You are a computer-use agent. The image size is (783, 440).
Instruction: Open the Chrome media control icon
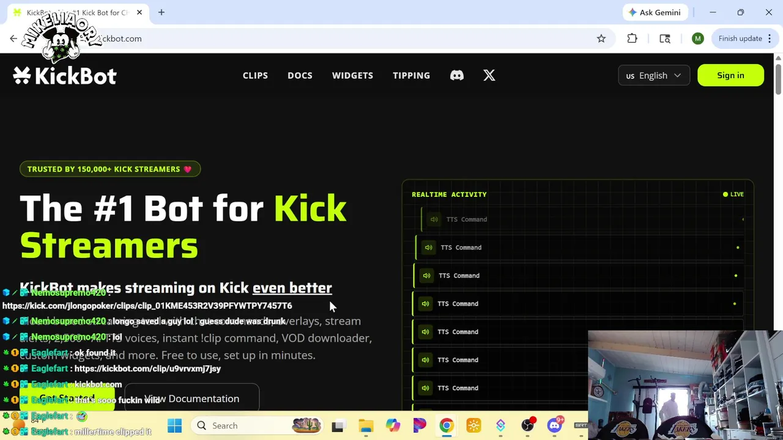click(x=665, y=38)
